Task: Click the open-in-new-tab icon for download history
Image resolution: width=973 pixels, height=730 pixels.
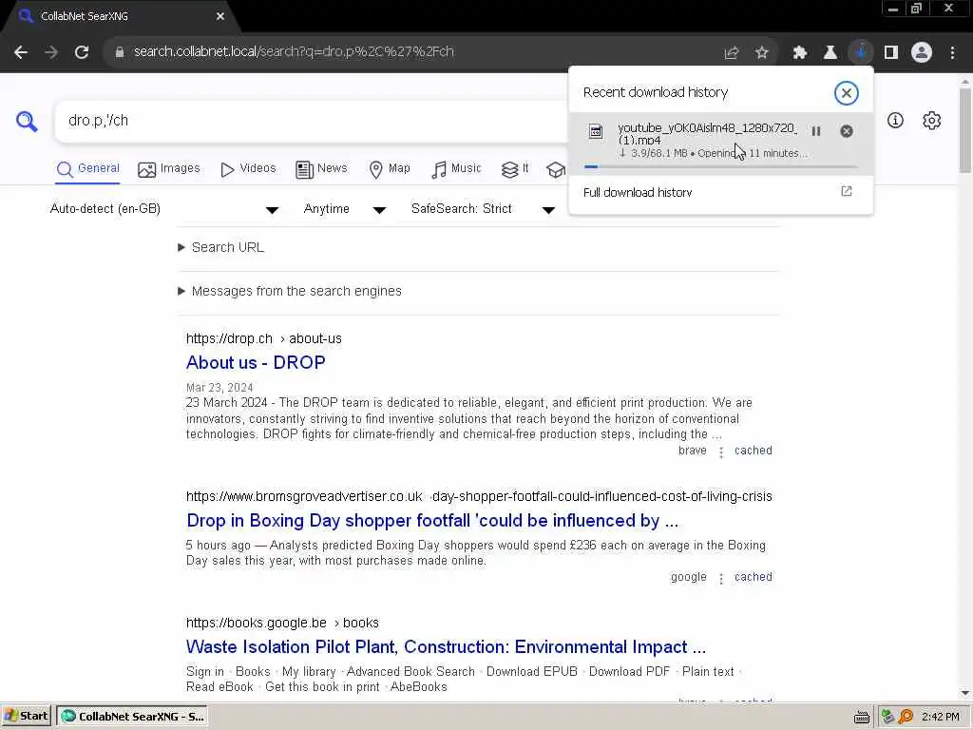Action: pos(847,191)
